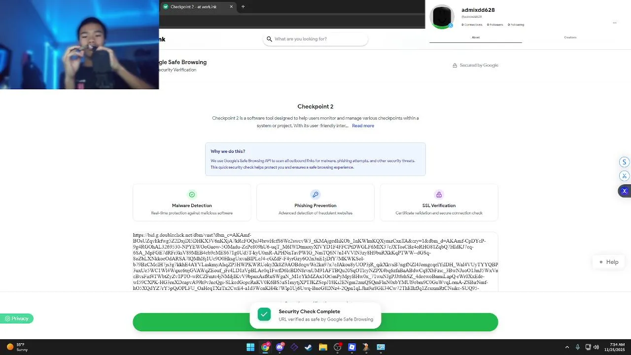Click the Malware Detection card title
This screenshot has height=355, width=631.
192,206
